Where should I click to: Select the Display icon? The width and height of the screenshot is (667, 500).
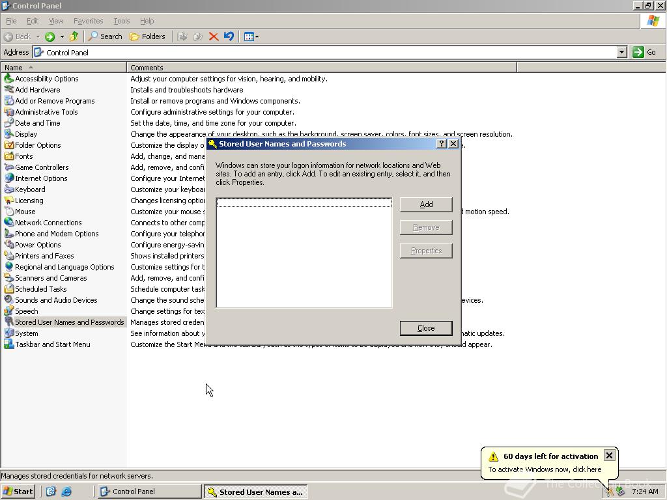[x=8, y=134]
